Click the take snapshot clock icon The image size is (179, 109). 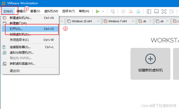coord(123,11)
